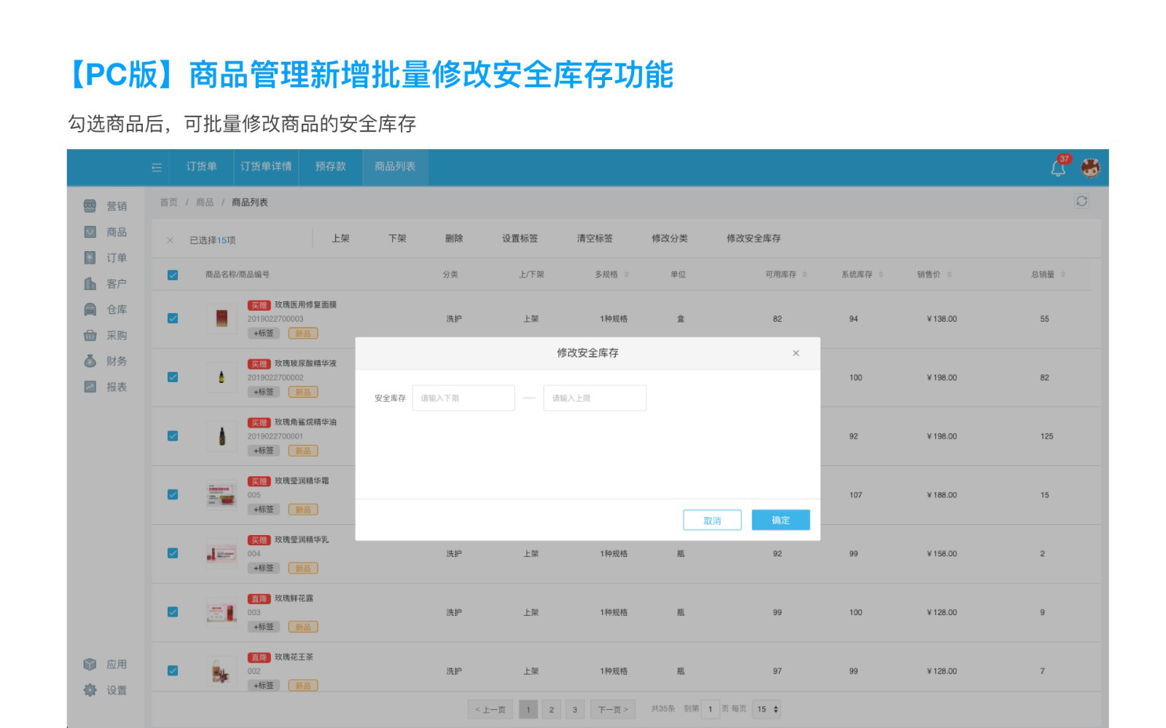Open 财务 finance sidebar item
The height and width of the screenshot is (728, 1166).
coord(106,361)
